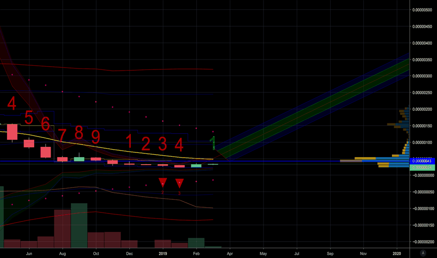
Task: Click the large green count number 1
Action: pos(213,143)
